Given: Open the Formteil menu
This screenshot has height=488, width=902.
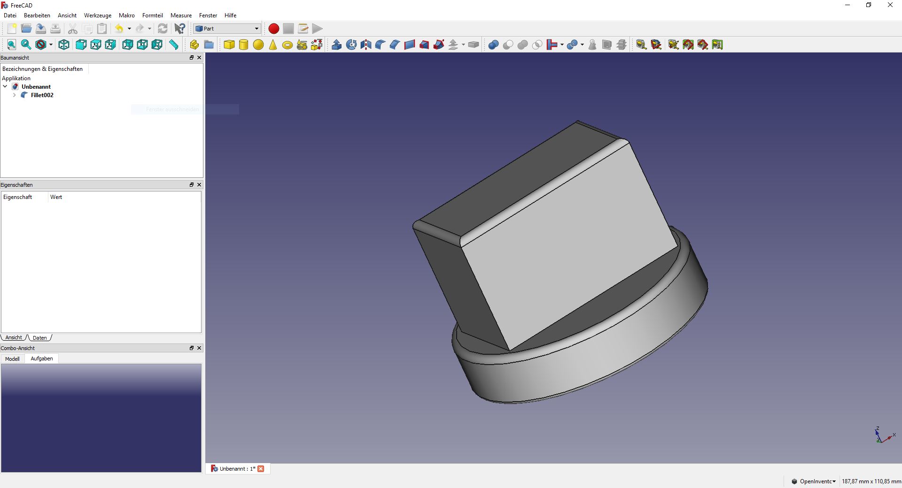Looking at the screenshot, I should [x=153, y=15].
